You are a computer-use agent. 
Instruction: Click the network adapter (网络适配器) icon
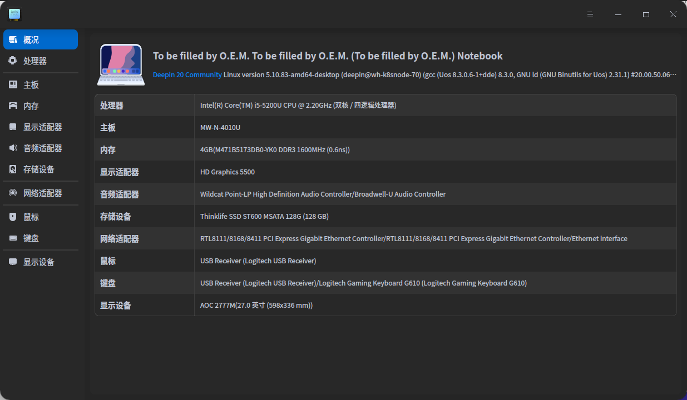(13, 193)
